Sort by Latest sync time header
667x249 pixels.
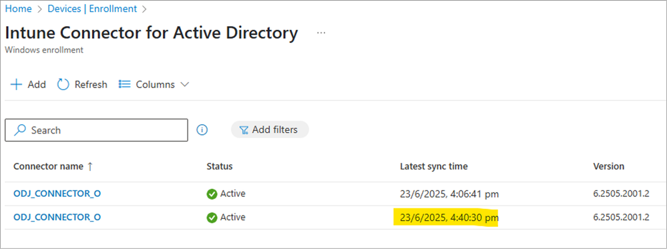(x=434, y=166)
